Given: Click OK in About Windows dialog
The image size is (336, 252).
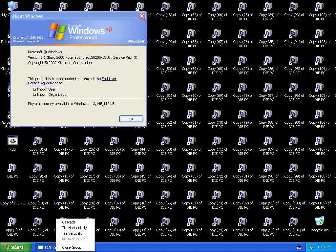Looking at the screenshot, I should (131, 119).
